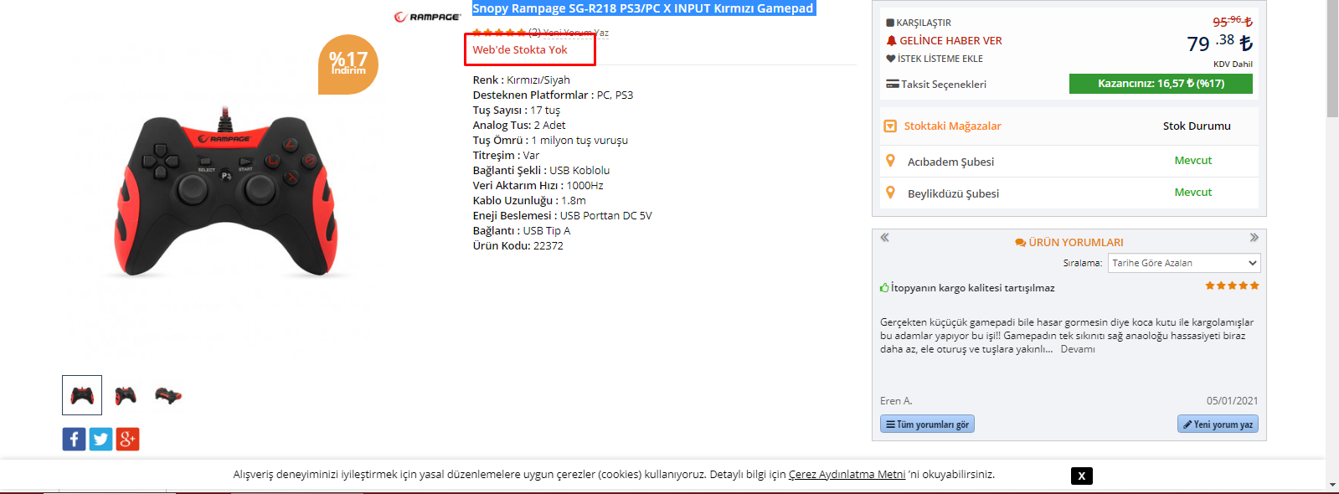Click the Stok Durumu column header

(1197, 126)
